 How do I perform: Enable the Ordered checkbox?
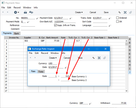[117, 18]
